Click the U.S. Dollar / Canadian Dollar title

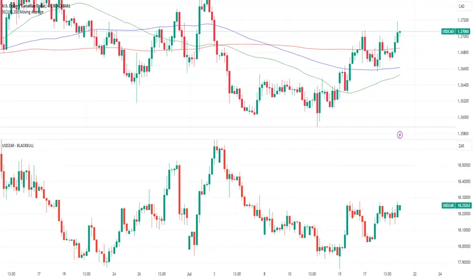pyautogui.click(x=24, y=6)
